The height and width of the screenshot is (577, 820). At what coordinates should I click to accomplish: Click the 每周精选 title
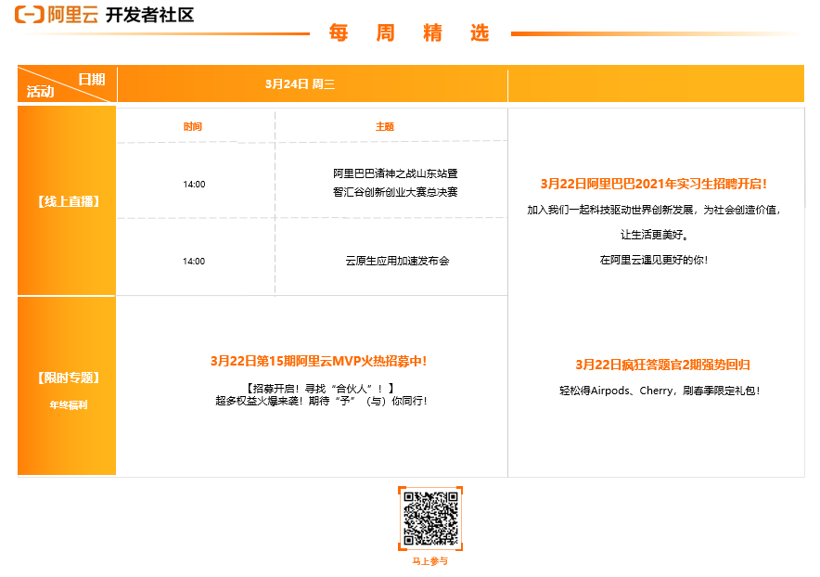(x=409, y=32)
